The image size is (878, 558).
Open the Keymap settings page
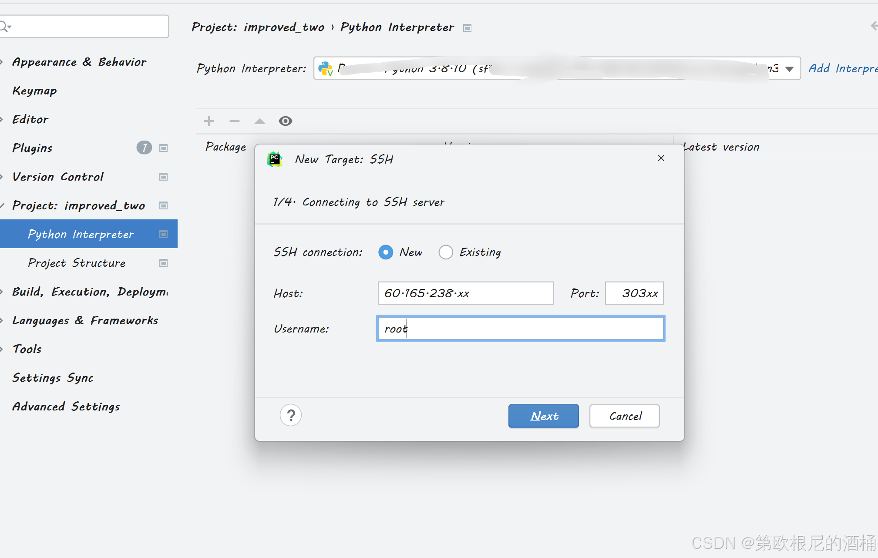click(35, 91)
